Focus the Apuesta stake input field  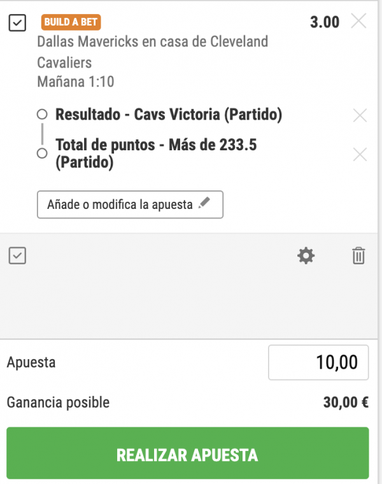point(318,362)
